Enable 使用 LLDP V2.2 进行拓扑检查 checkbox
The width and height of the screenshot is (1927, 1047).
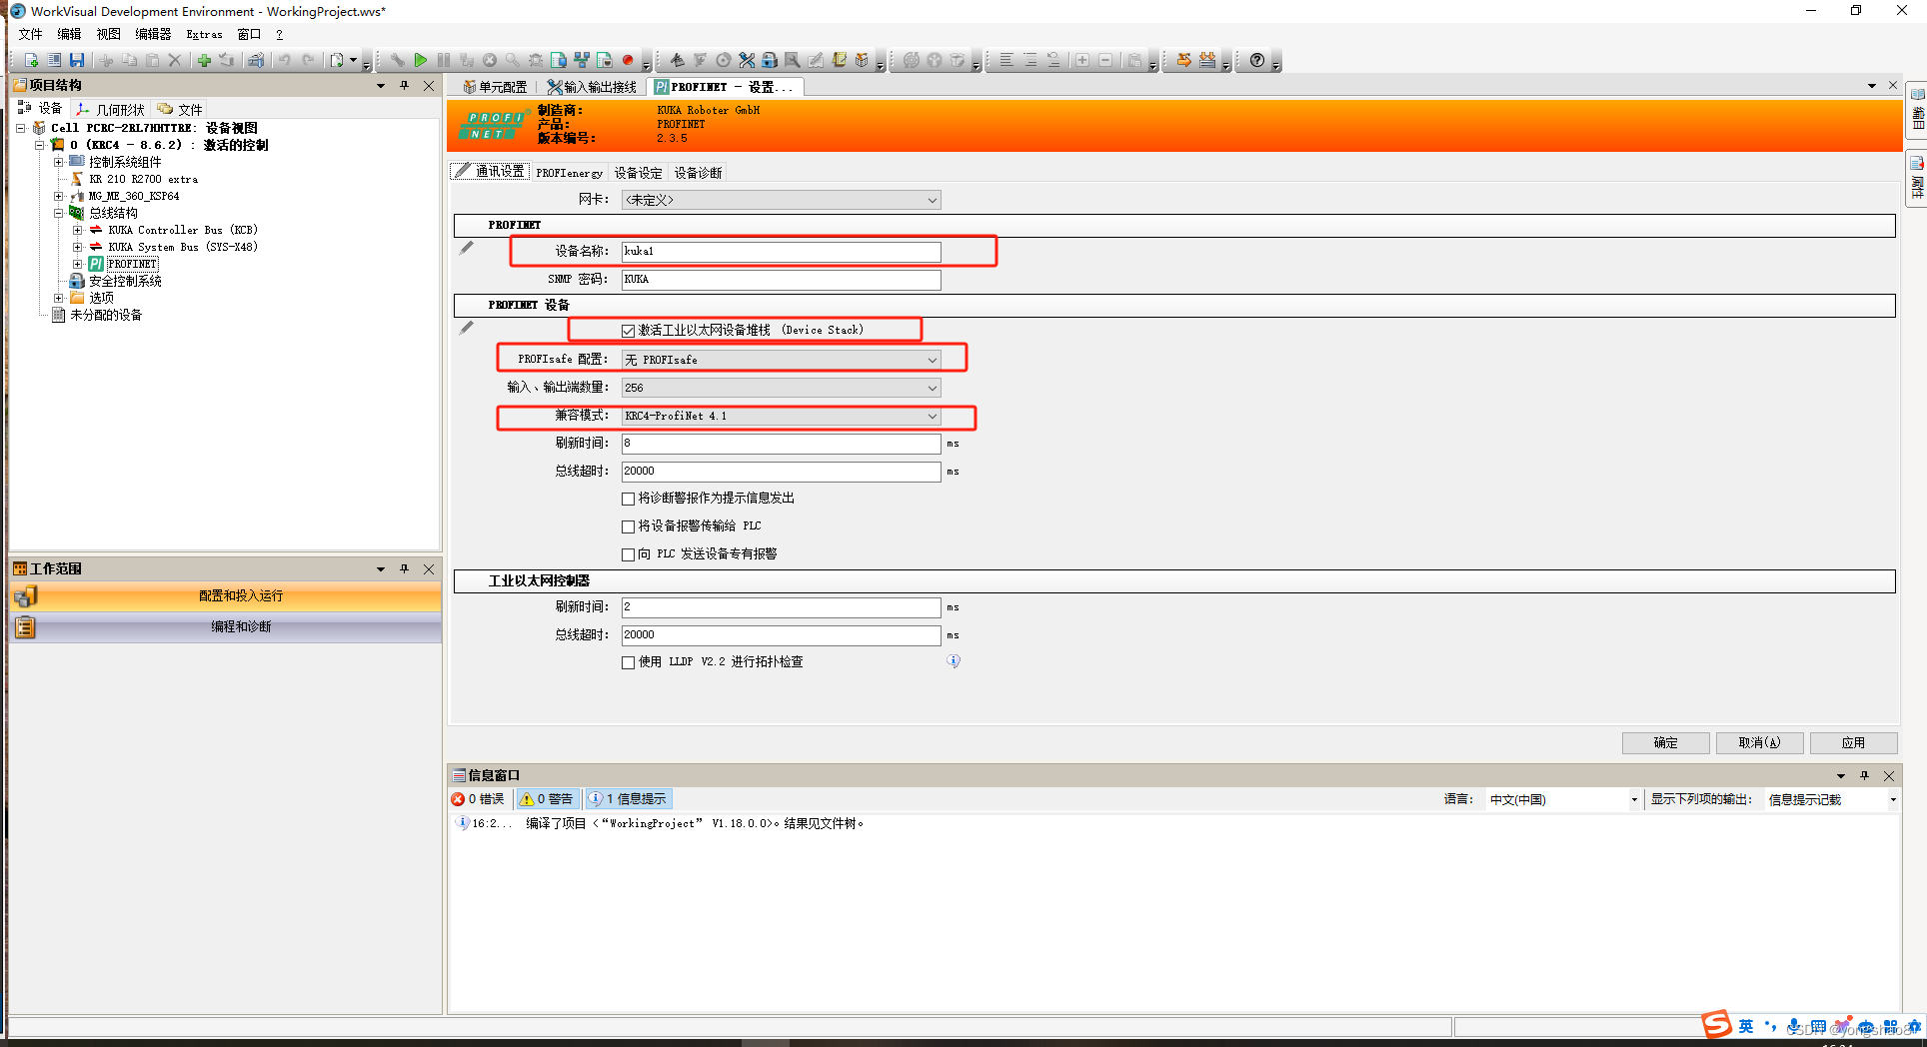click(x=628, y=662)
